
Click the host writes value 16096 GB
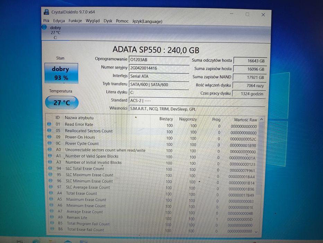tap(250, 69)
